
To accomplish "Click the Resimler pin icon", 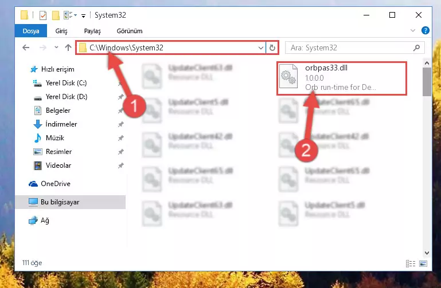I will pos(120,152).
